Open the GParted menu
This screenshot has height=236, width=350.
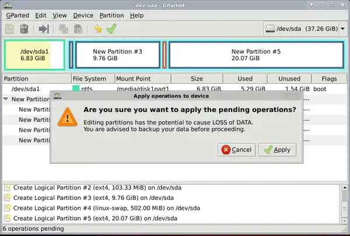16,15
